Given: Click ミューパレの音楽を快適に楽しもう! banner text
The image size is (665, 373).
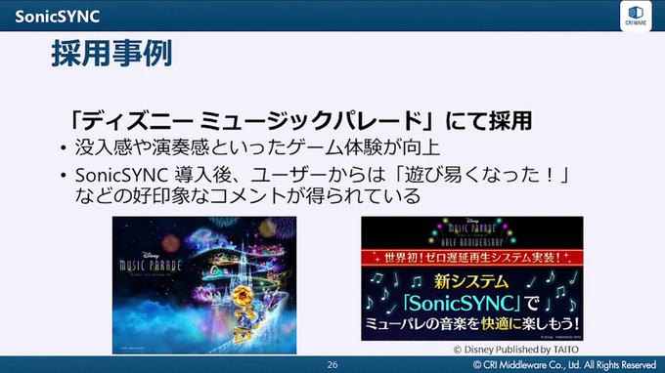Looking at the screenshot, I should [x=472, y=324].
